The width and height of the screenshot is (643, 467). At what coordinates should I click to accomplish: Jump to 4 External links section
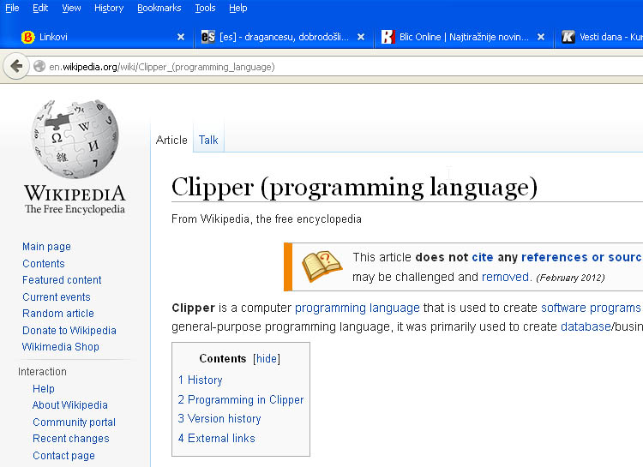coord(217,439)
